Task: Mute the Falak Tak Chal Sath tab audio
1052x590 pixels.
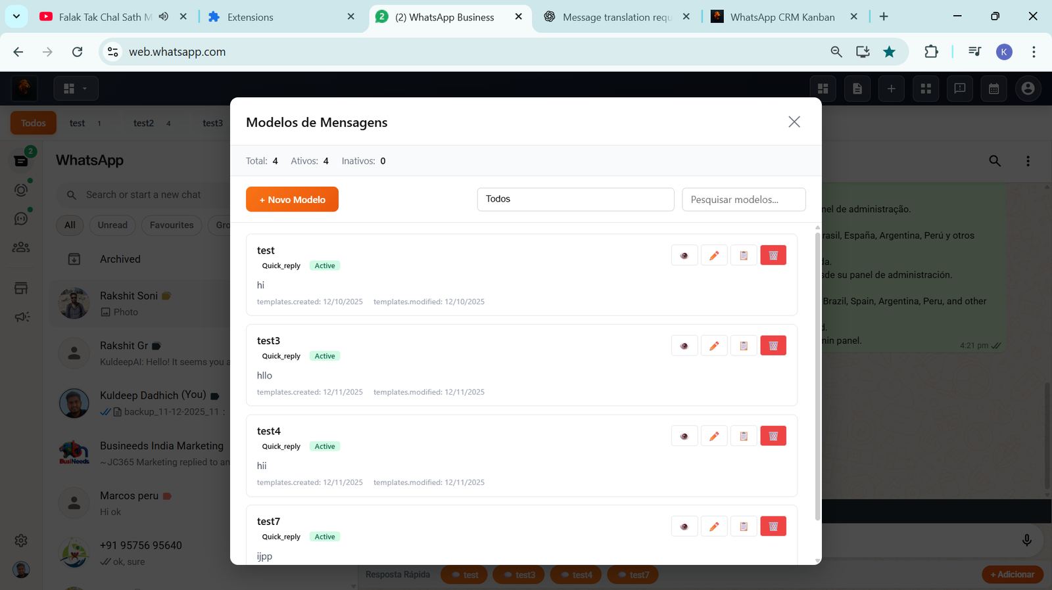Action: pyautogui.click(x=164, y=16)
